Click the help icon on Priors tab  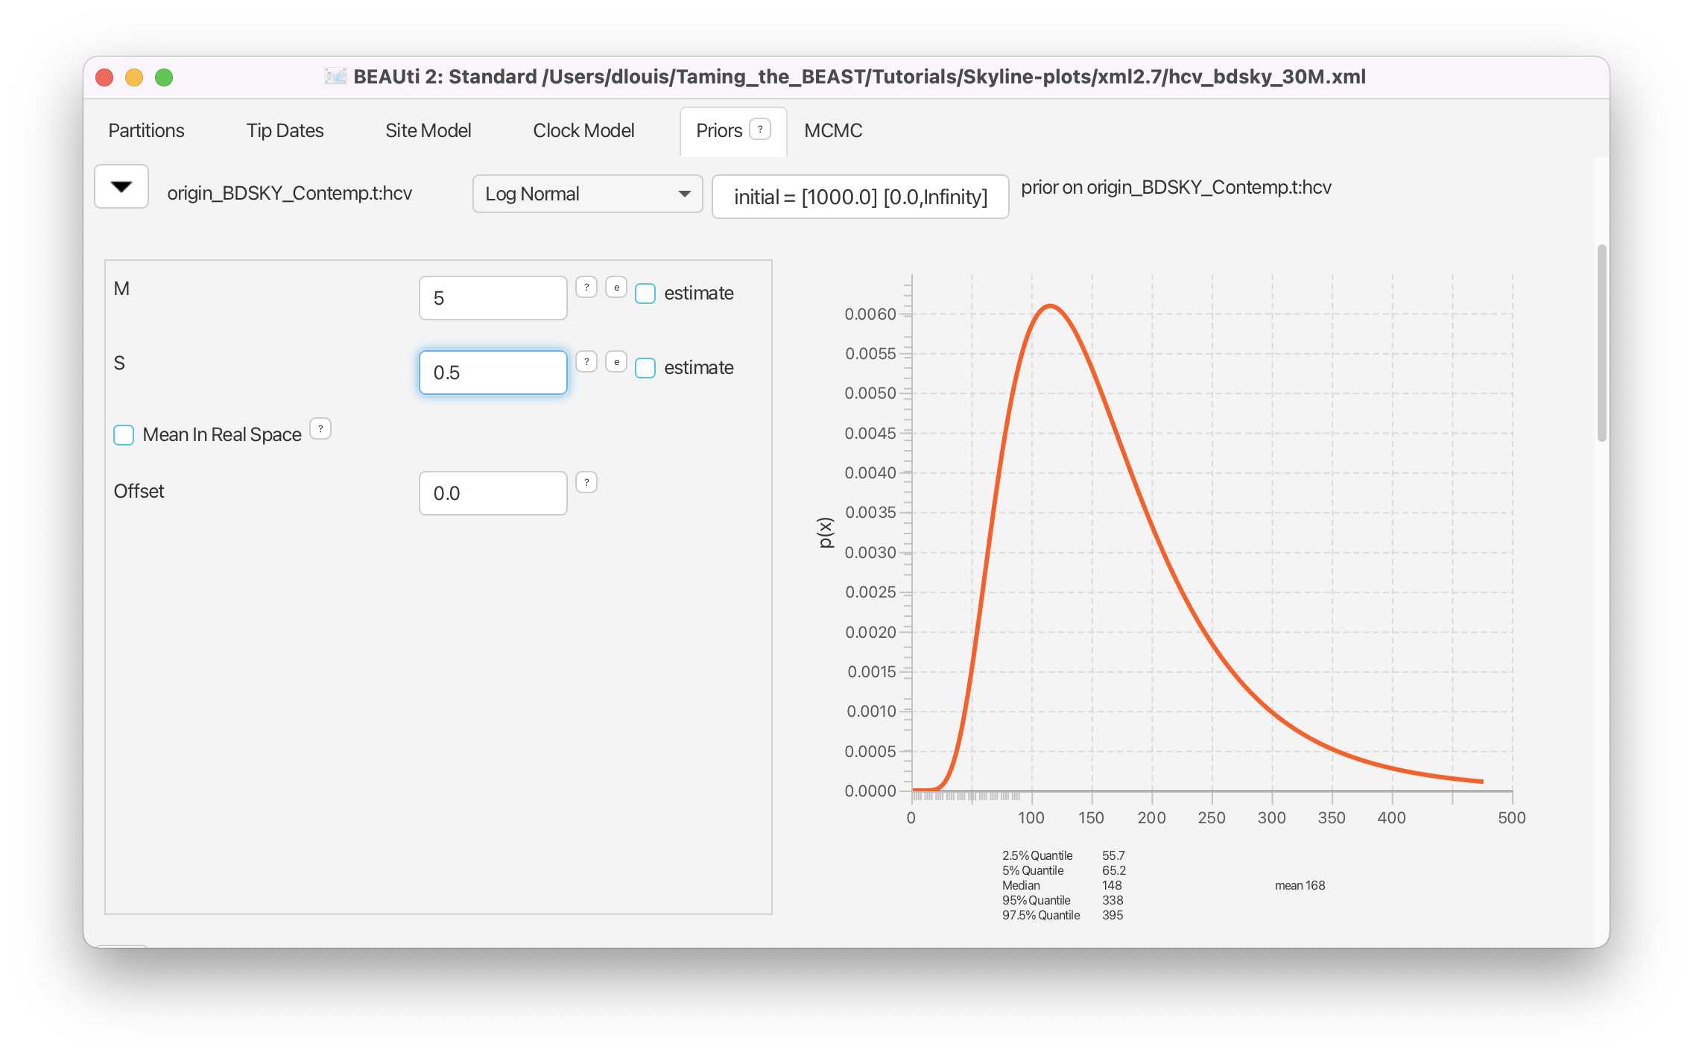click(759, 130)
